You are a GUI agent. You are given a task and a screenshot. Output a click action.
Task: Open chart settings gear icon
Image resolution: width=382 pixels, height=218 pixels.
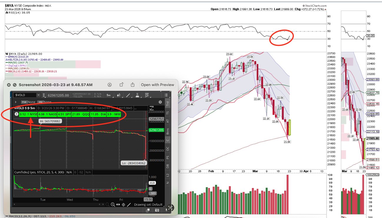tap(160, 102)
